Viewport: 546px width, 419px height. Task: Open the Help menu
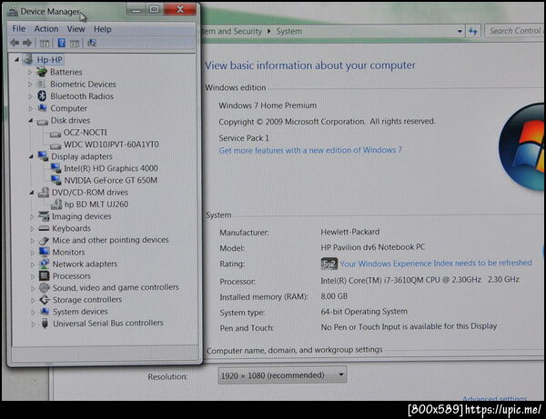pos(102,29)
